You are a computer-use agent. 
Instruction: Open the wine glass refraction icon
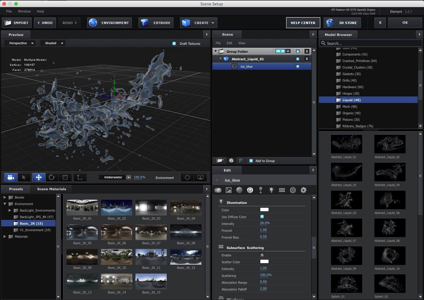click(261, 190)
